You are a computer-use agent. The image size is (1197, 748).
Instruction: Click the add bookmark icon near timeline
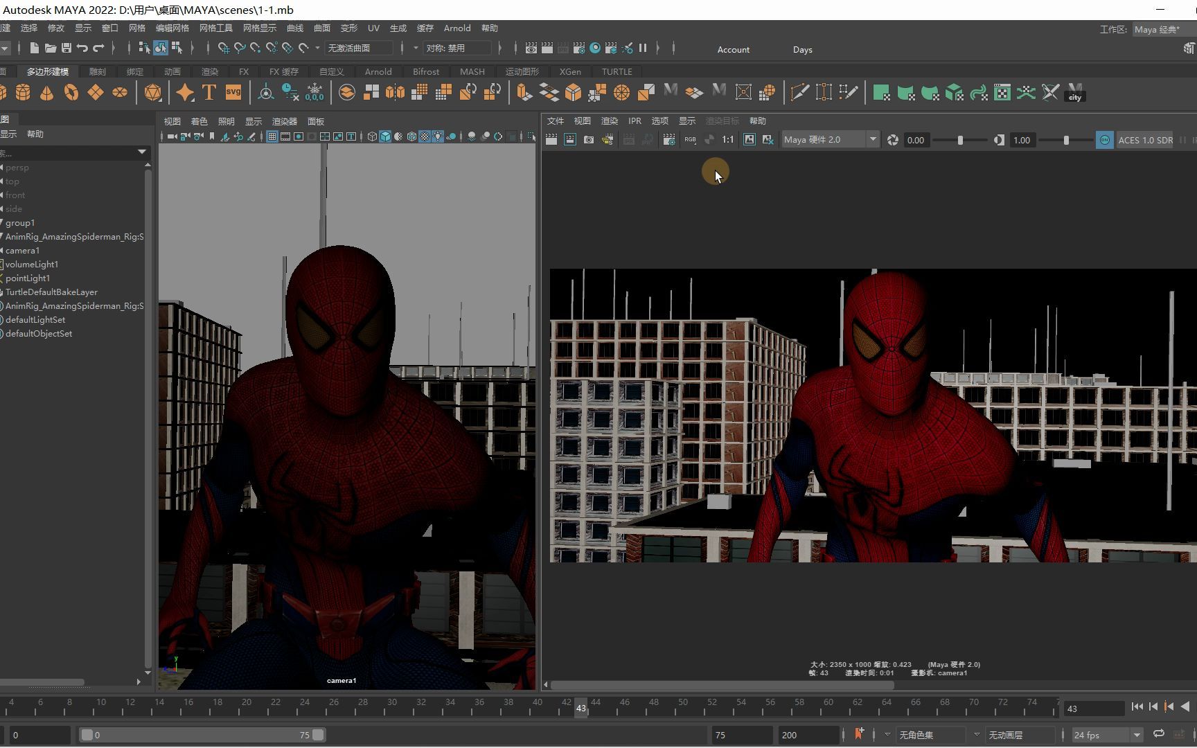[x=860, y=734]
